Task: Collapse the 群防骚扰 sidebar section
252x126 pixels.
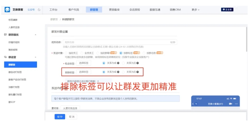Action: [36, 35]
